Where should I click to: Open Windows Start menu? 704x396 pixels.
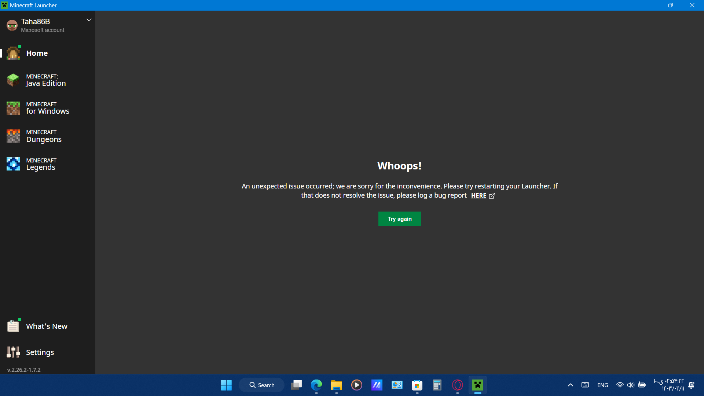click(x=226, y=385)
